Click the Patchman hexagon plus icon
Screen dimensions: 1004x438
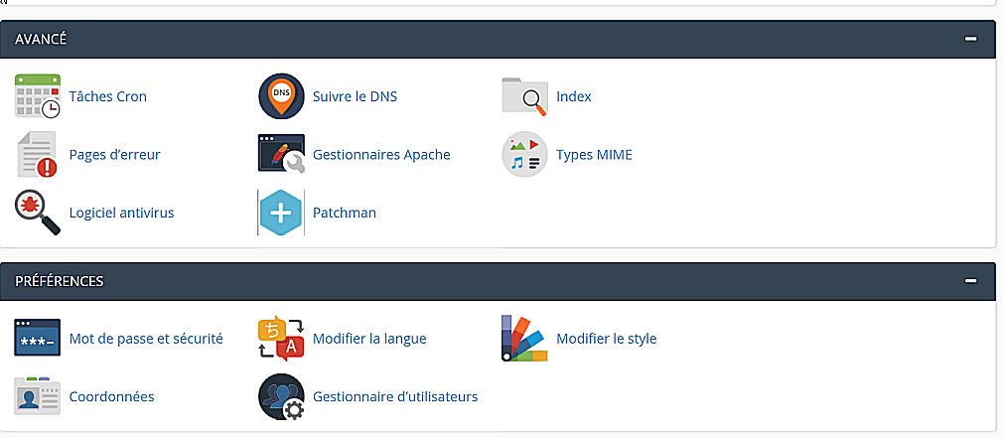[281, 213]
